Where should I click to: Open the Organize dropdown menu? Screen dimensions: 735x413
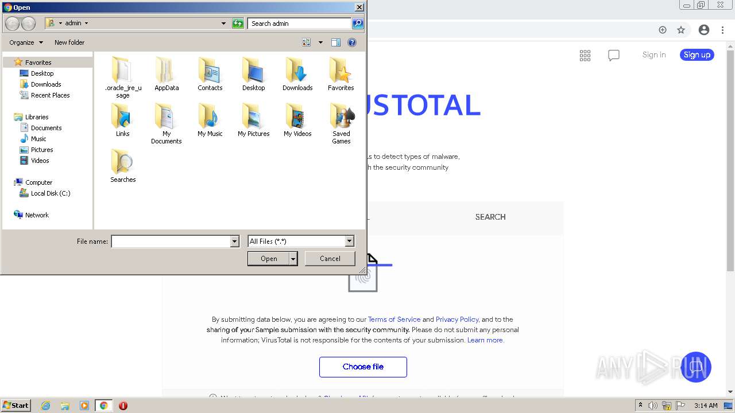point(26,42)
